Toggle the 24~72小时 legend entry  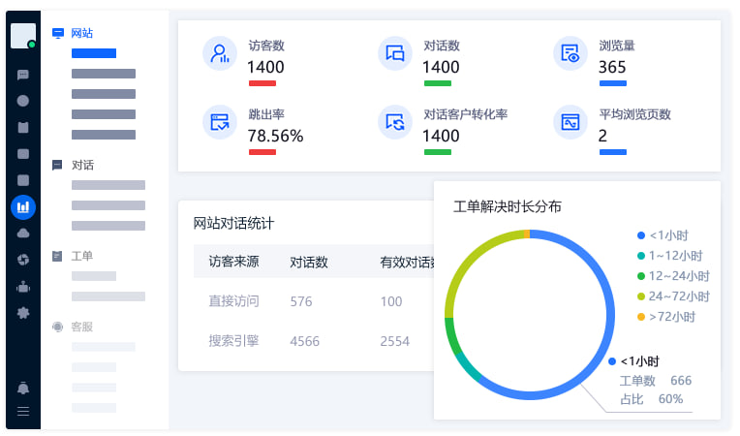click(672, 296)
